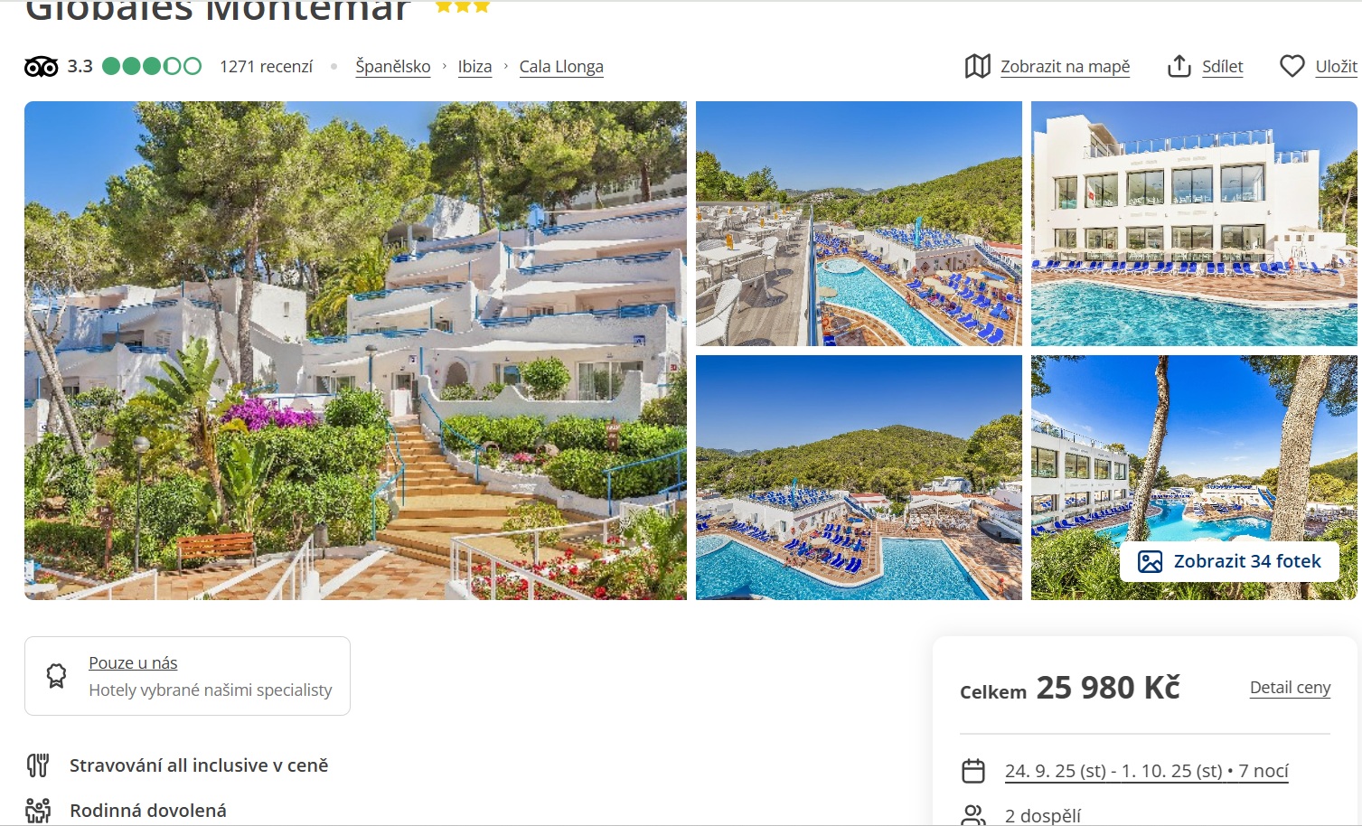1362x826 pixels.
Task: Open the white building with pool photo
Action: (x=1194, y=223)
